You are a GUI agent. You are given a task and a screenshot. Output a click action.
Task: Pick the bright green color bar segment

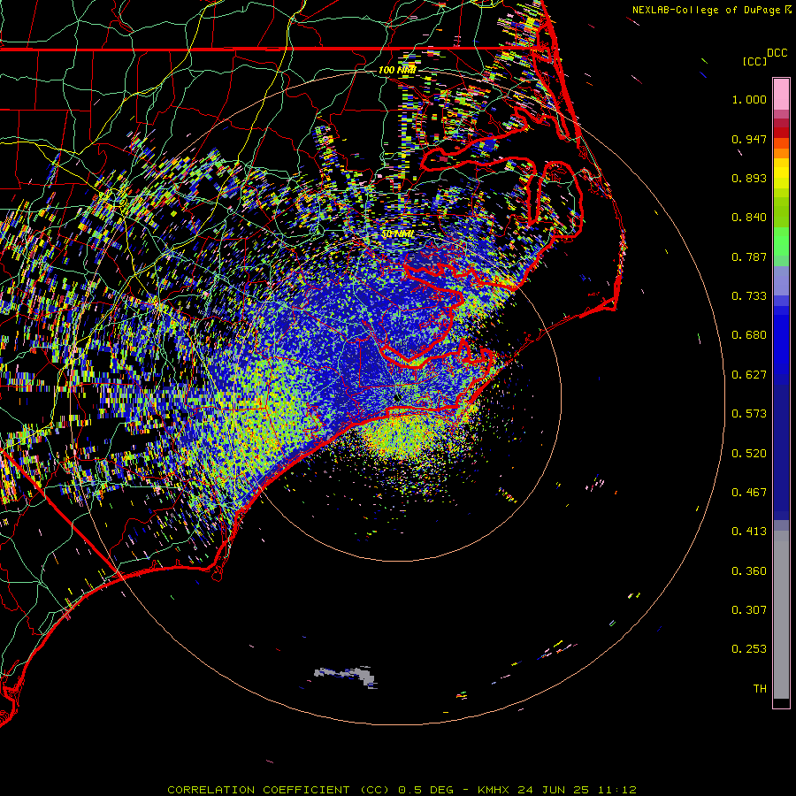point(781,241)
